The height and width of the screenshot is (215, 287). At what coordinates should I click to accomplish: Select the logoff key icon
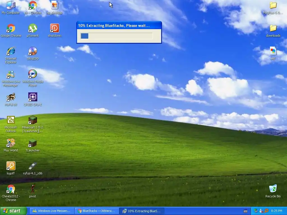pyautogui.click(x=11, y=166)
